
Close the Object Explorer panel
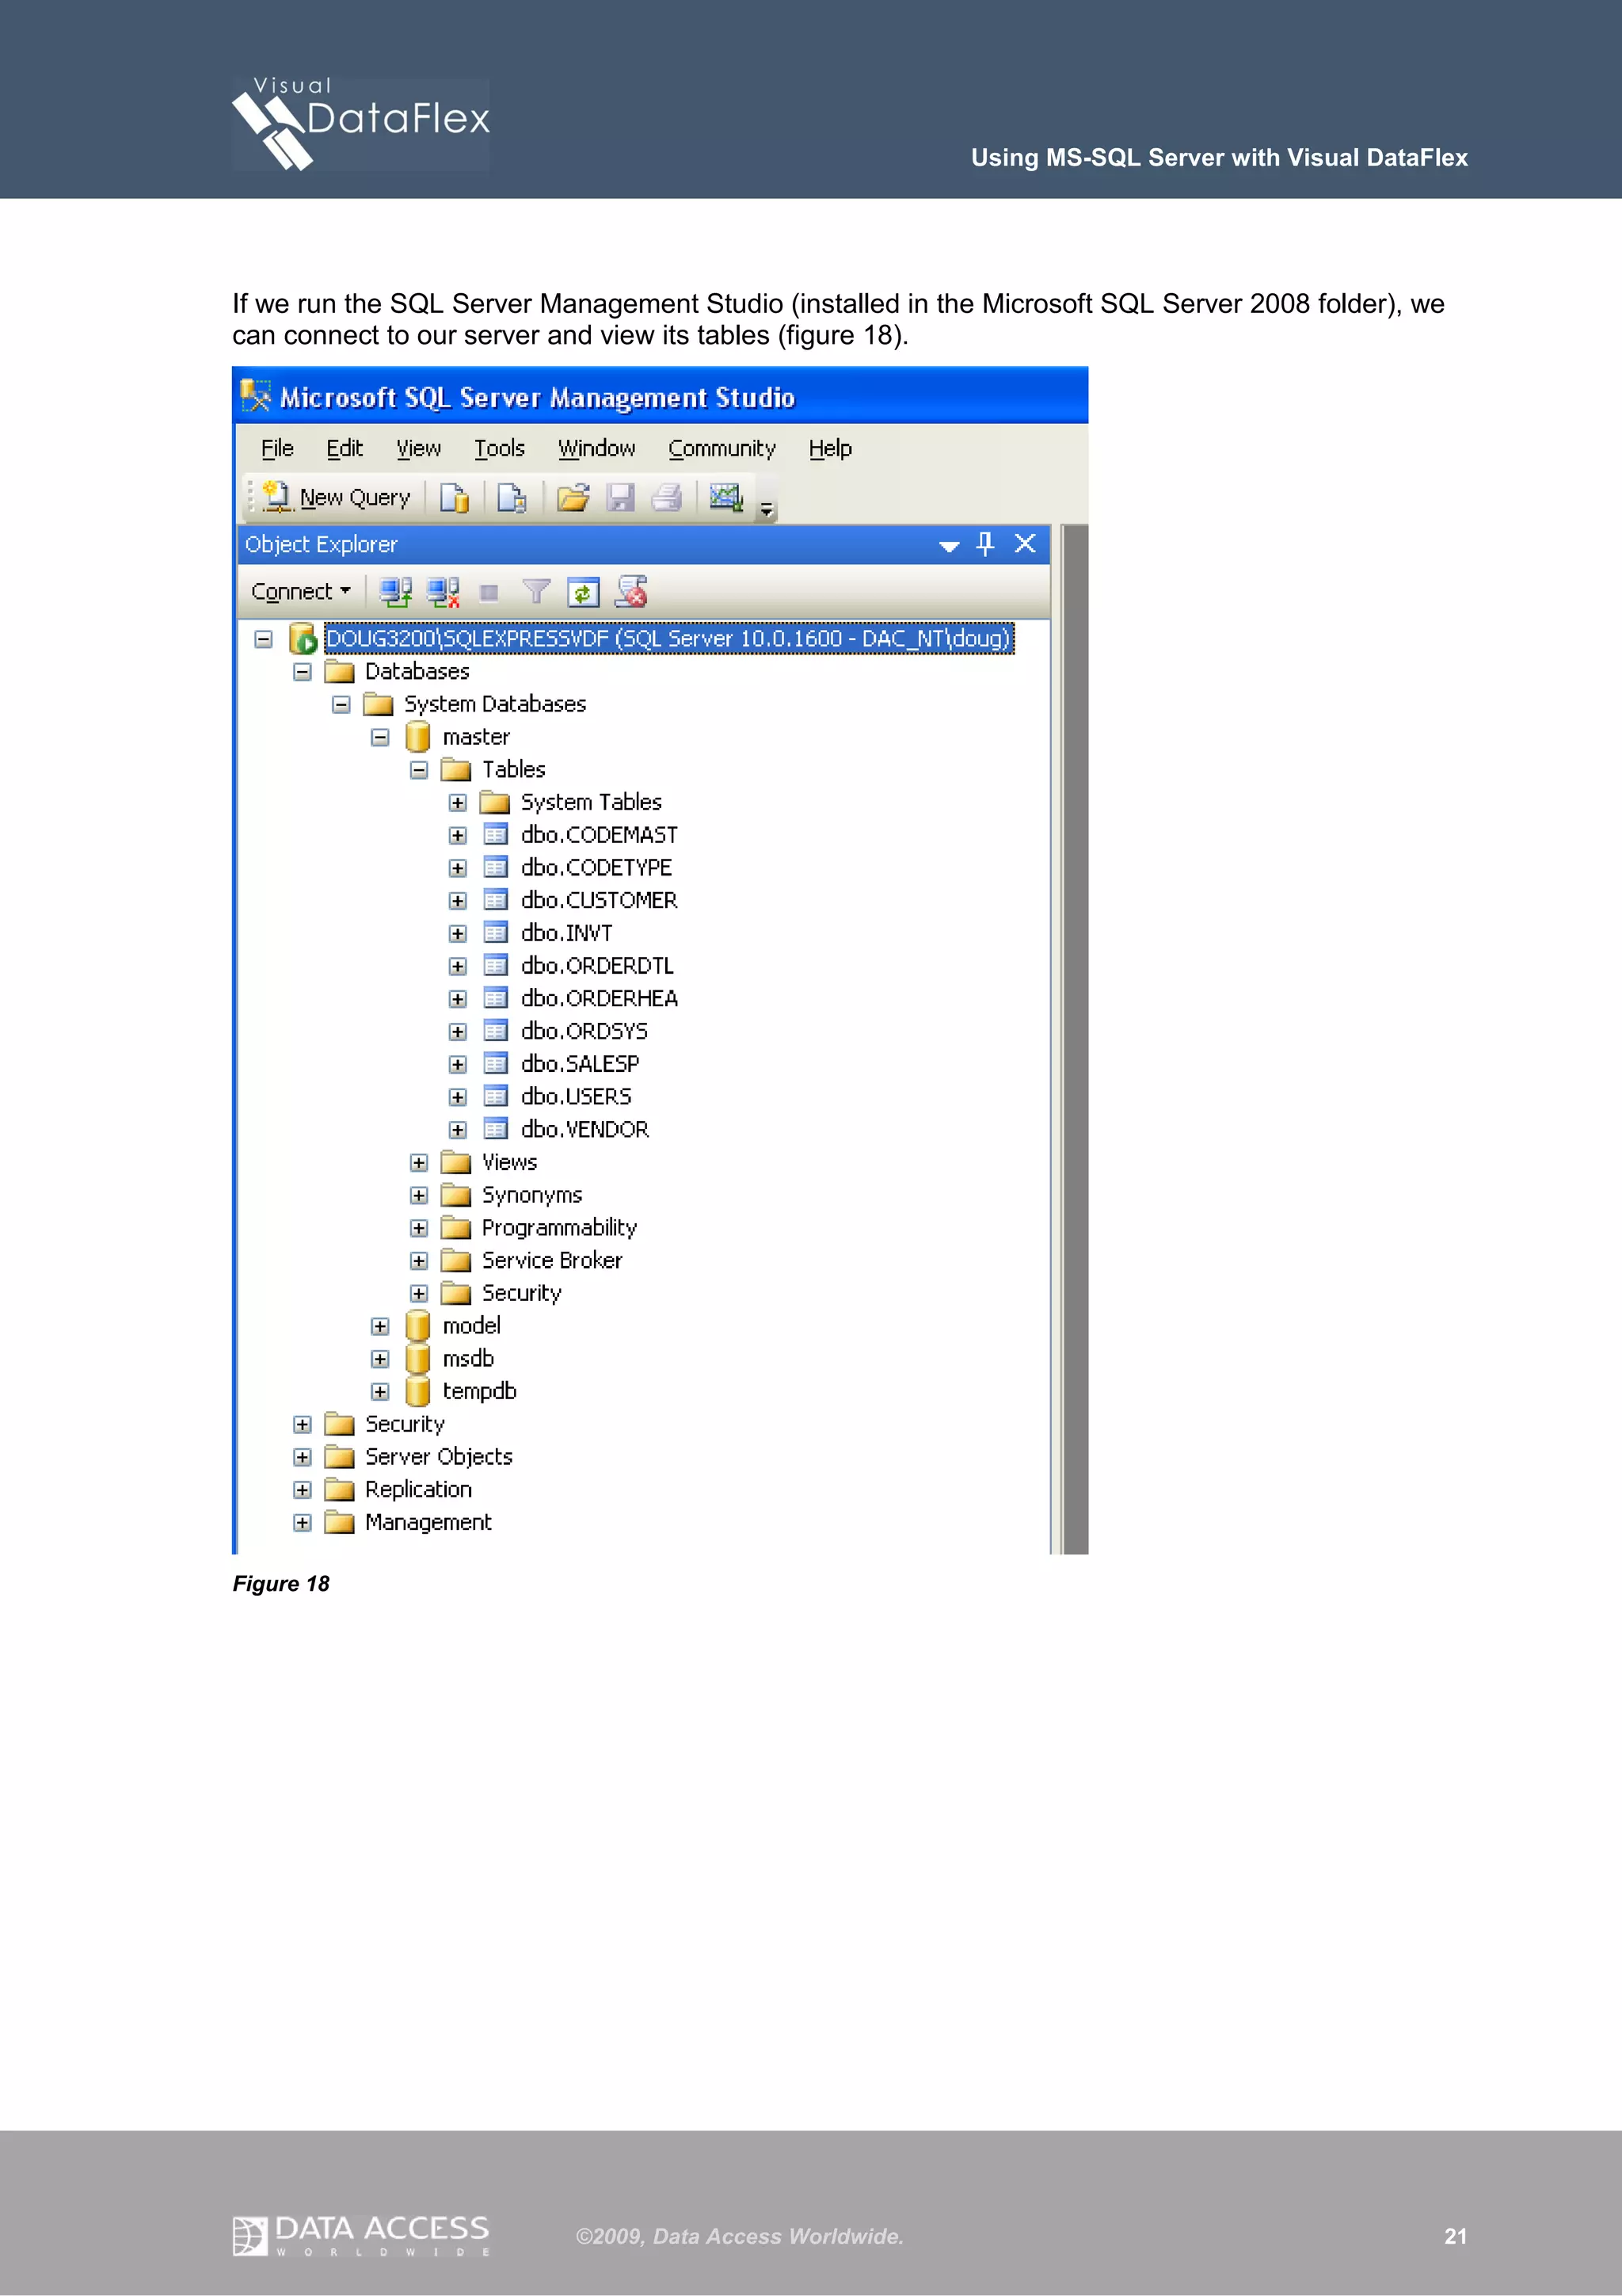pyautogui.click(x=1026, y=543)
